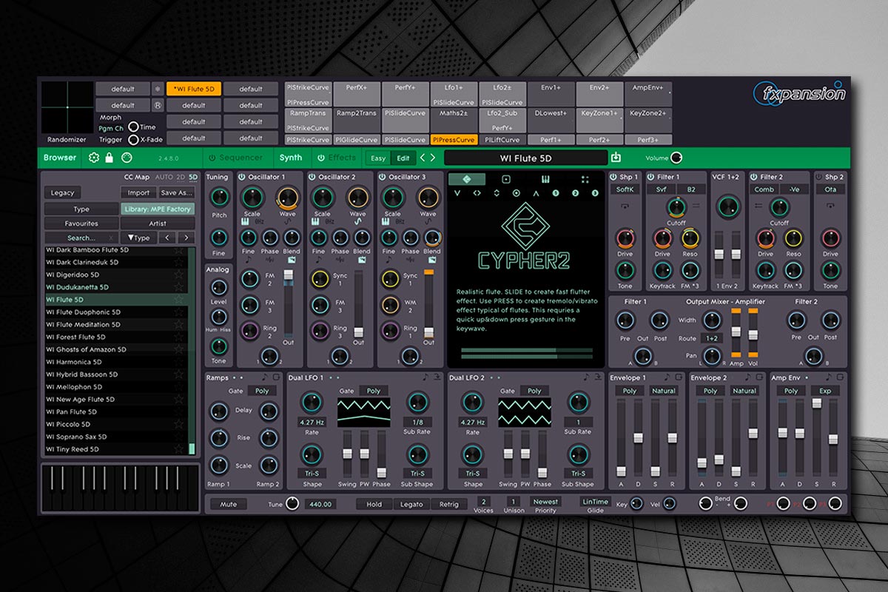888x592 pixels.
Task: Toggle the Effects power icon
Action: pyautogui.click(x=321, y=158)
